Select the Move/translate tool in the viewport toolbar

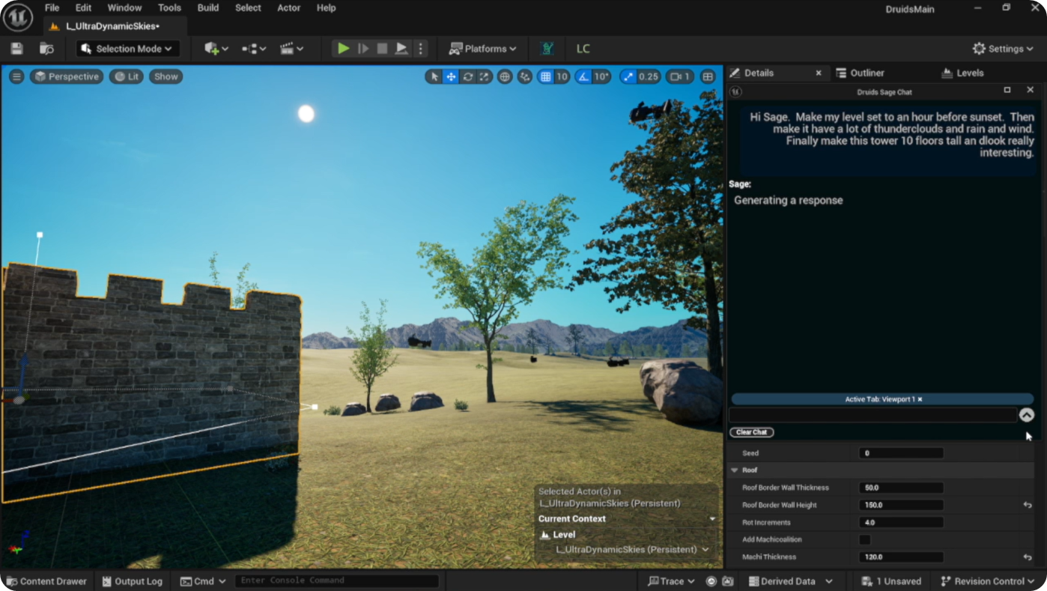pyautogui.click(x=451, y=76)
